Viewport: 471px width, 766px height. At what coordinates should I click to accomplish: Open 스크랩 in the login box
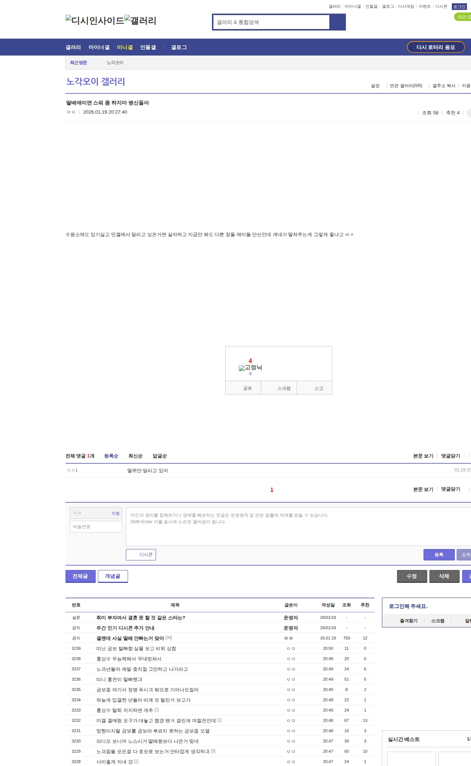pyautogui.click(x=438, y=621)
